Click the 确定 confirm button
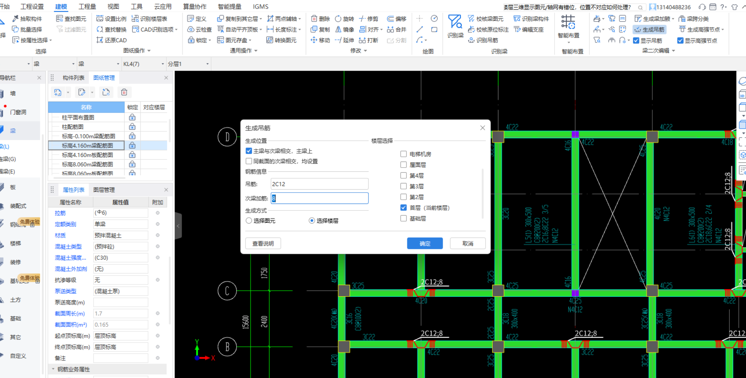This screenshot has width=746, height=378. tap(425, 243)
